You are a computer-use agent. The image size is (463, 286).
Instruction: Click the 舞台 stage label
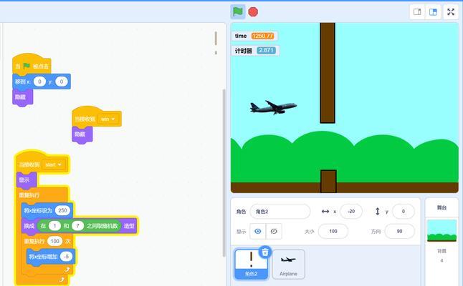441,207
